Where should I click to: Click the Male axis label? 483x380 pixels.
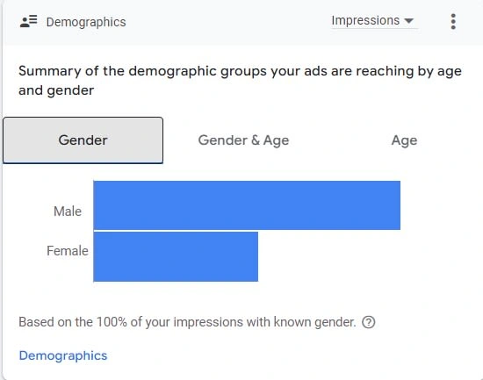68,212
